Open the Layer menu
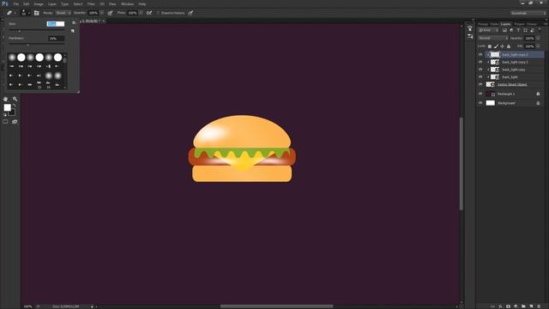 pyautogui.click(x=52, y=3)
